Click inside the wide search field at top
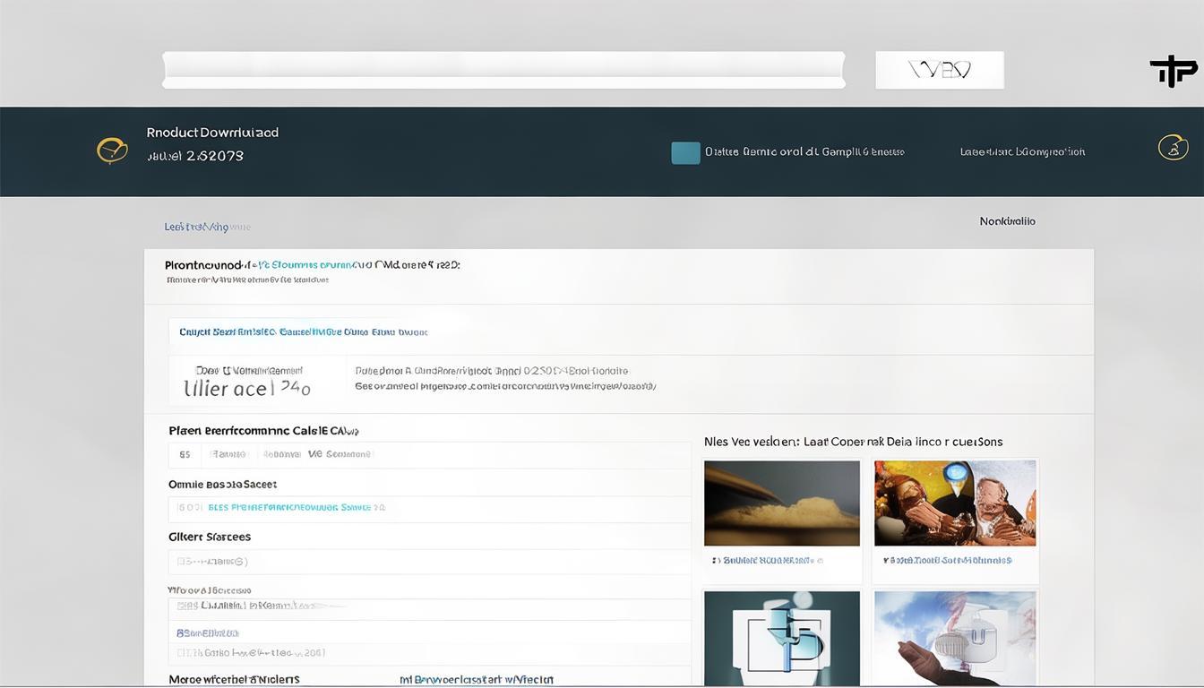This screenshot has width=1204, height=688. (503, 70)
